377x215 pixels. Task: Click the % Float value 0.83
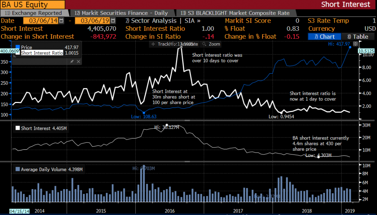click(293, 29)
